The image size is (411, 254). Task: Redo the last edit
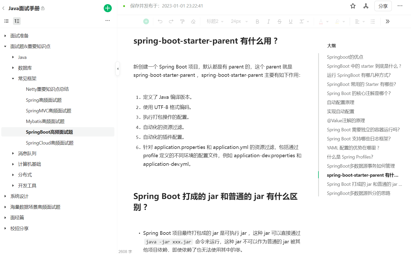point(171,22)
